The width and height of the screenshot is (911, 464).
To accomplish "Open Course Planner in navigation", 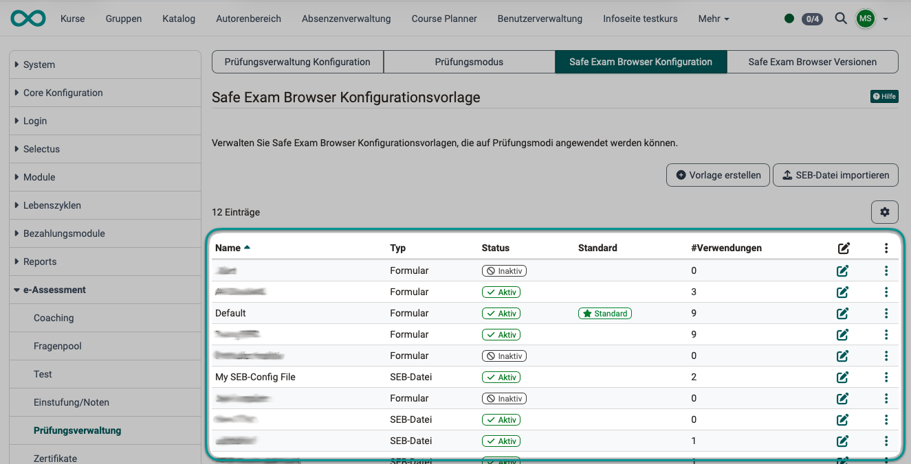I will [444, 19].
